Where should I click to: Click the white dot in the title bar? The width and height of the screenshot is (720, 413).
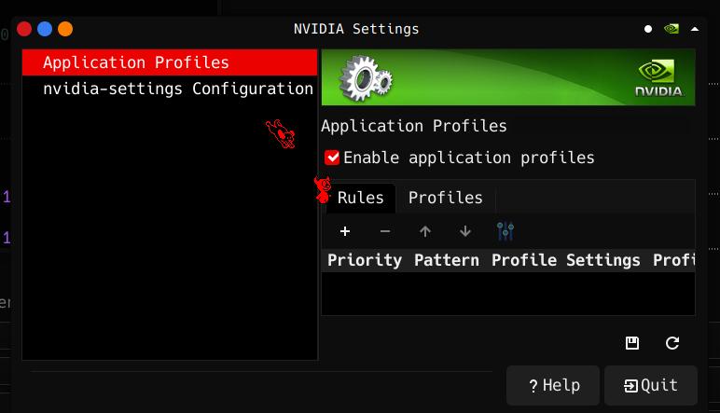coord(648,29)
